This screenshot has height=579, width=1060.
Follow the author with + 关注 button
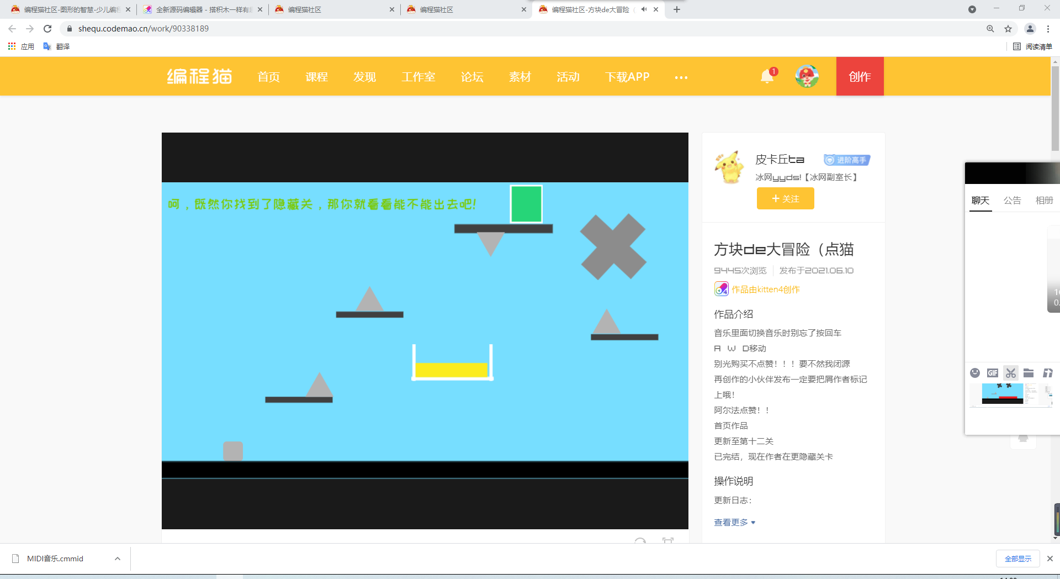point(785,198)
